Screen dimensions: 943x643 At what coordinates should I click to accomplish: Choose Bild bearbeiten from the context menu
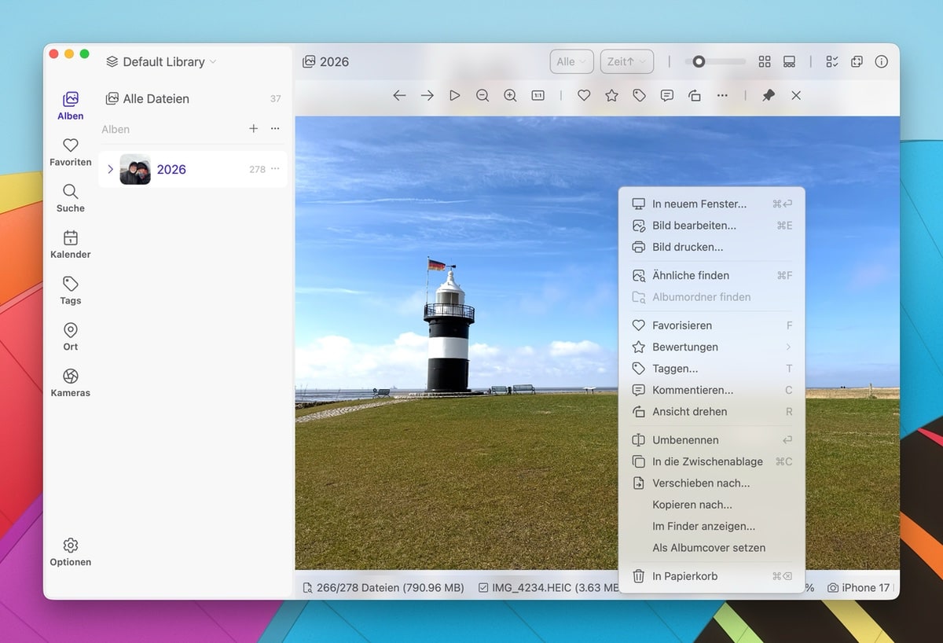(x=692, y=226)
